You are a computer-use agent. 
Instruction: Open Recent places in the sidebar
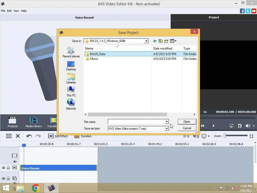[x=71, y=52]
